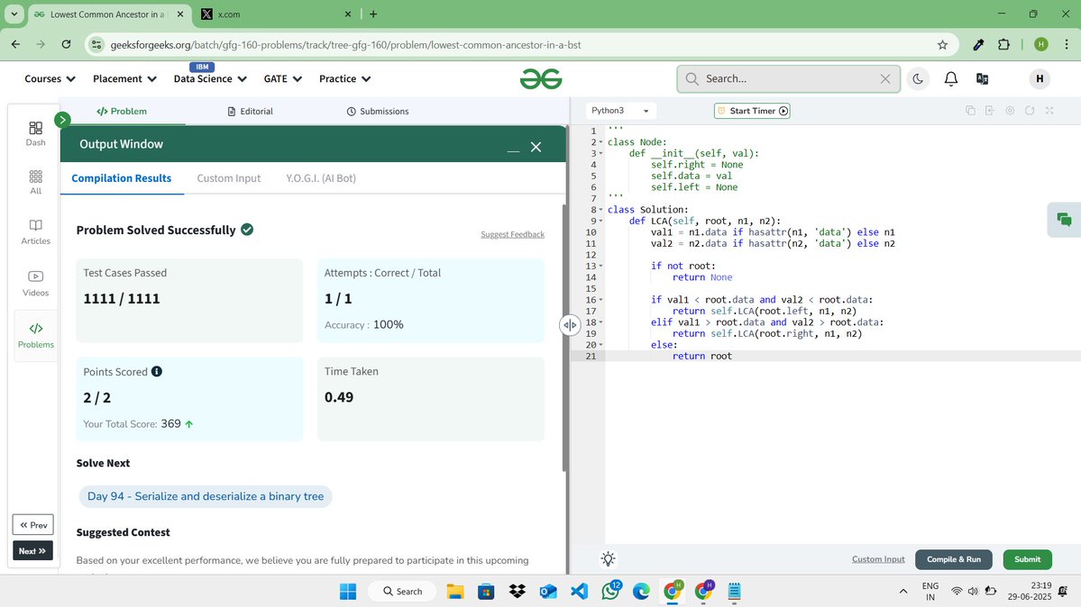Viewport: 1081px width, 607px height.
Task: Open Chrome extensions puzzle icon
Action: tap(1003, 45)
